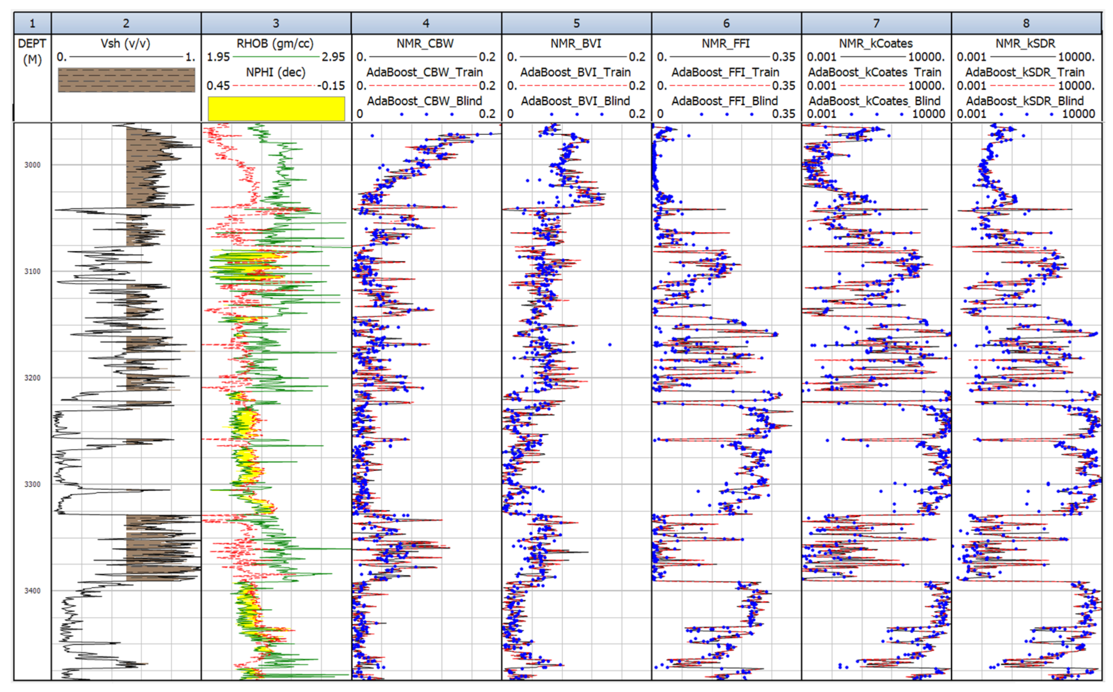Viewport: 1113px width, 692px height.
Task: Click the brown shale fill swatch
Action: coord(126,80)
